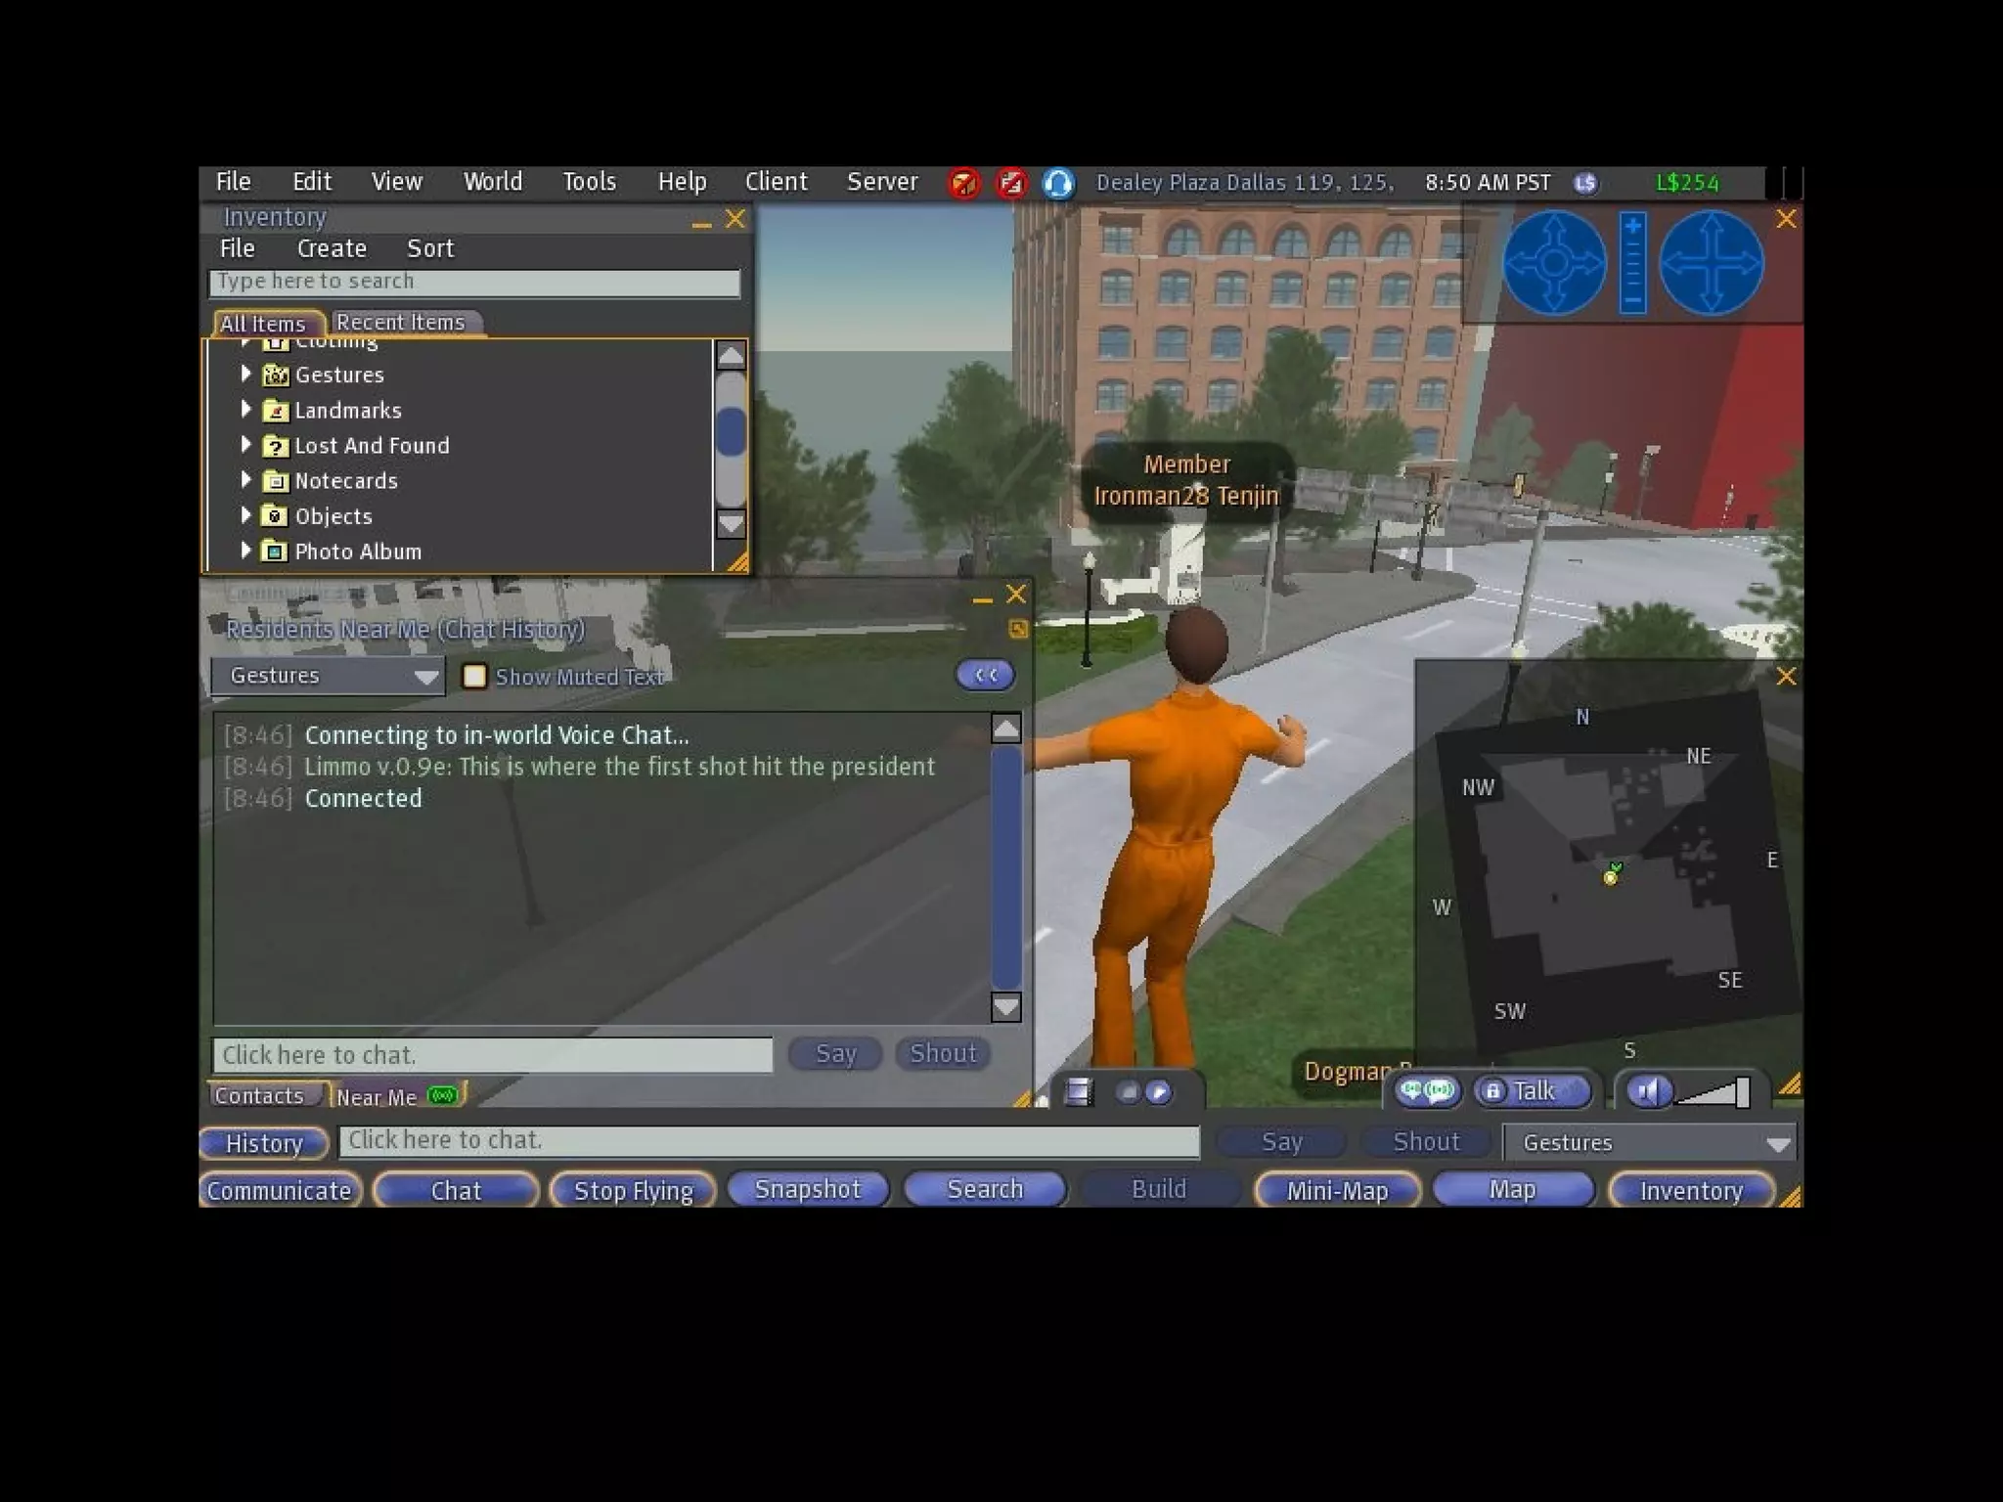Screen dimensions: 2003x1502
Task: Click the camera pan arrows control
Action: 1712,263
